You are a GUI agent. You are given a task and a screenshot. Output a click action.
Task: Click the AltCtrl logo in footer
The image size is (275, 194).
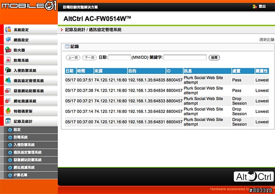pos(253,177)
